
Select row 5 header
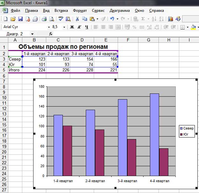click(4, 70)
